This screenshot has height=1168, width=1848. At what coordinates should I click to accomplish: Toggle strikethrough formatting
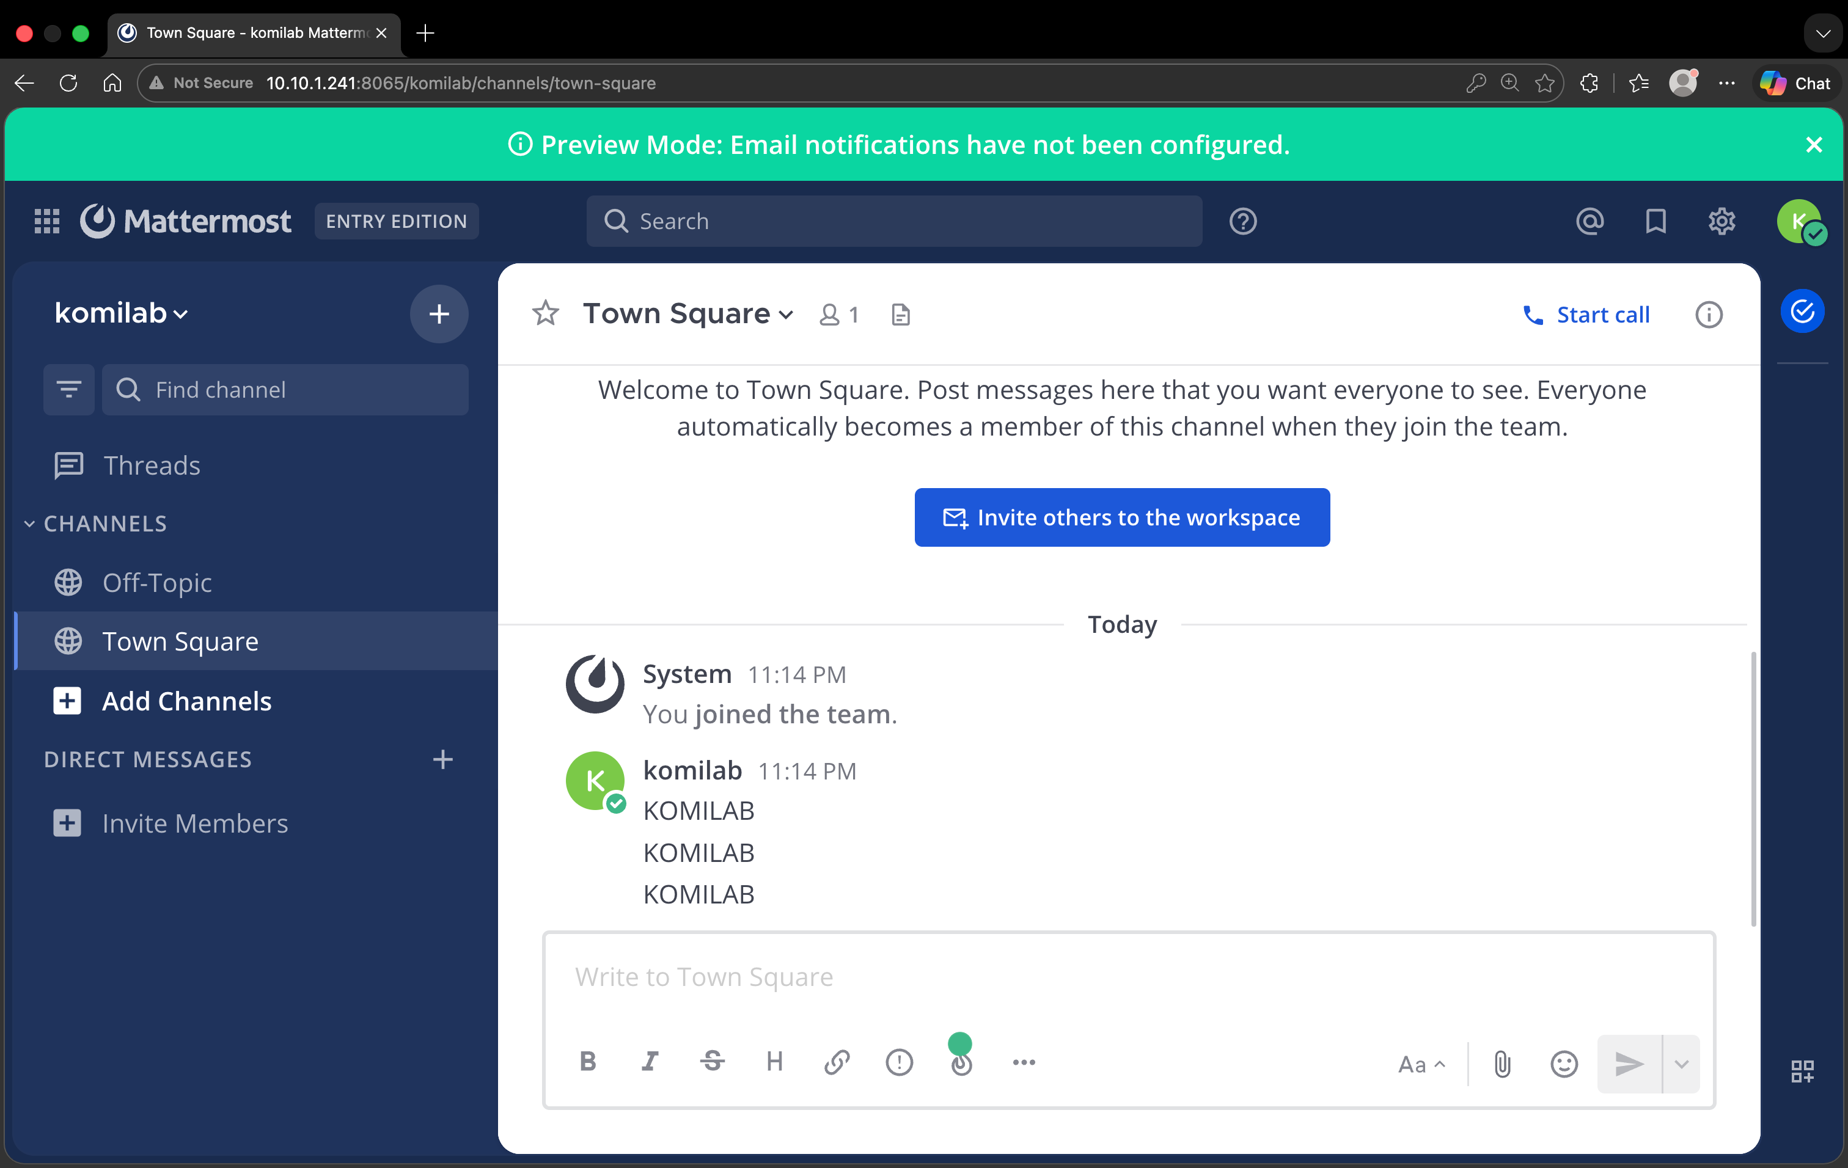pos(712,1061)
